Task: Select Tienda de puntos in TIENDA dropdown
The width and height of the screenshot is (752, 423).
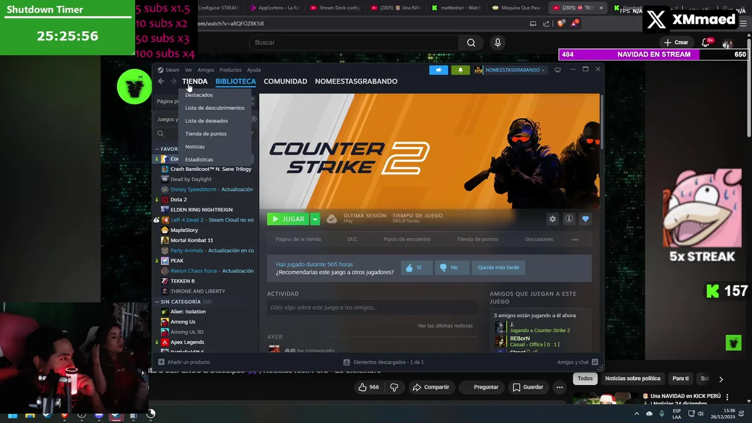Action: click(206, 133)
